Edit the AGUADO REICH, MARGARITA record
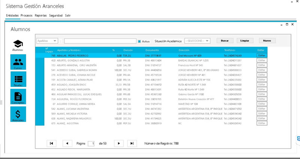The width and height of the screenshot is (300, 159). tap(262, 90)
